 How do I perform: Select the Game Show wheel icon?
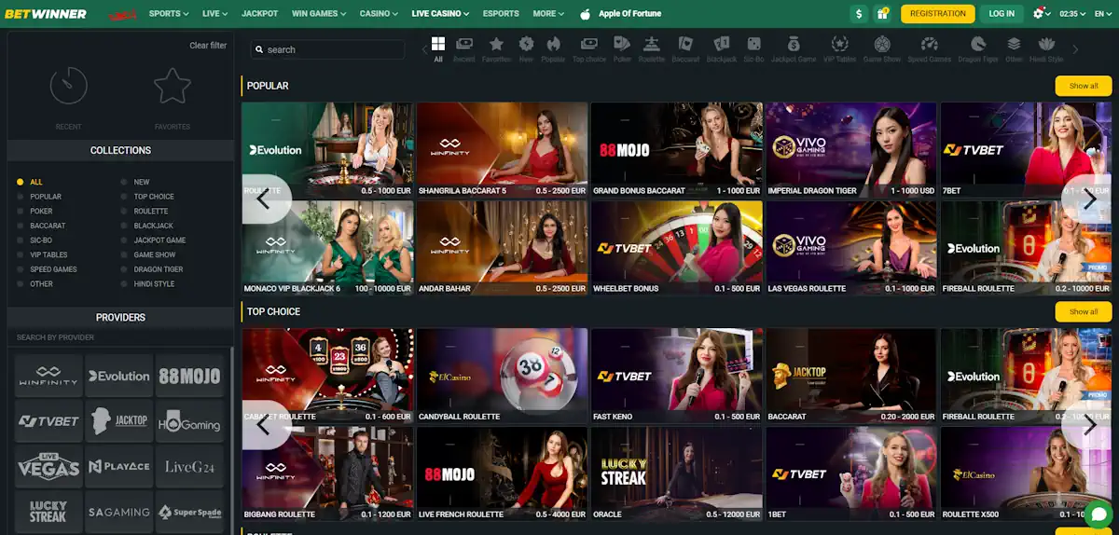coord(882,44)
